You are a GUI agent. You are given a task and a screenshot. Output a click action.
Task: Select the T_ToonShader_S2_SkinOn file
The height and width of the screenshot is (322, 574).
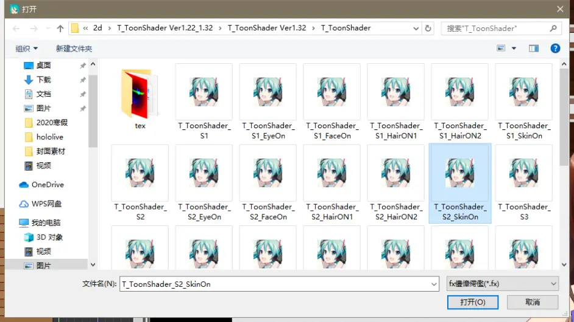click(460, 183)
